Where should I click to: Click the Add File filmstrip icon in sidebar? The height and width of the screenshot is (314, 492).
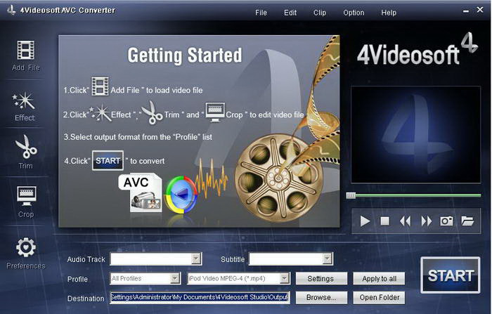25,50
